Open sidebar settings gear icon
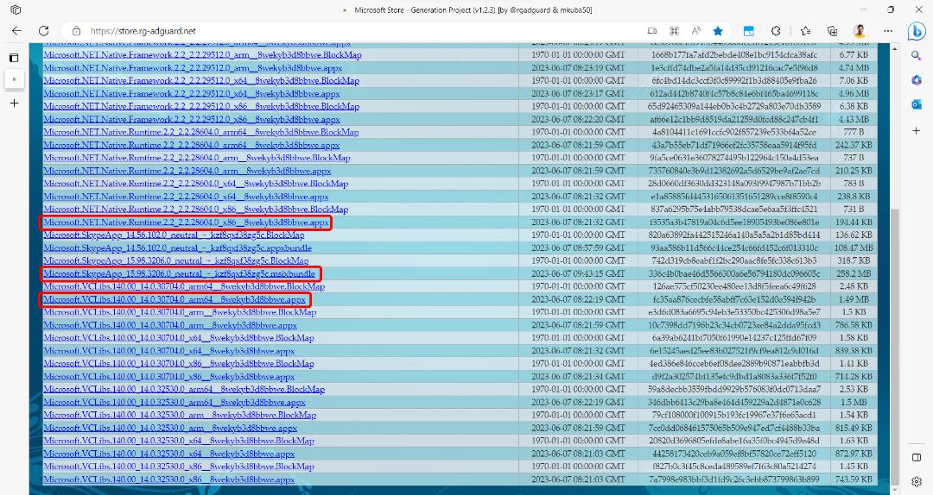Image resolution: width=933 pixels, height=495 pixels. pos(917,482)
